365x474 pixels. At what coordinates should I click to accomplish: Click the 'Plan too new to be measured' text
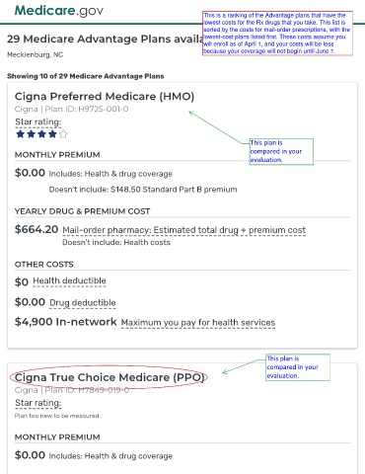click(x=56, y=416)
